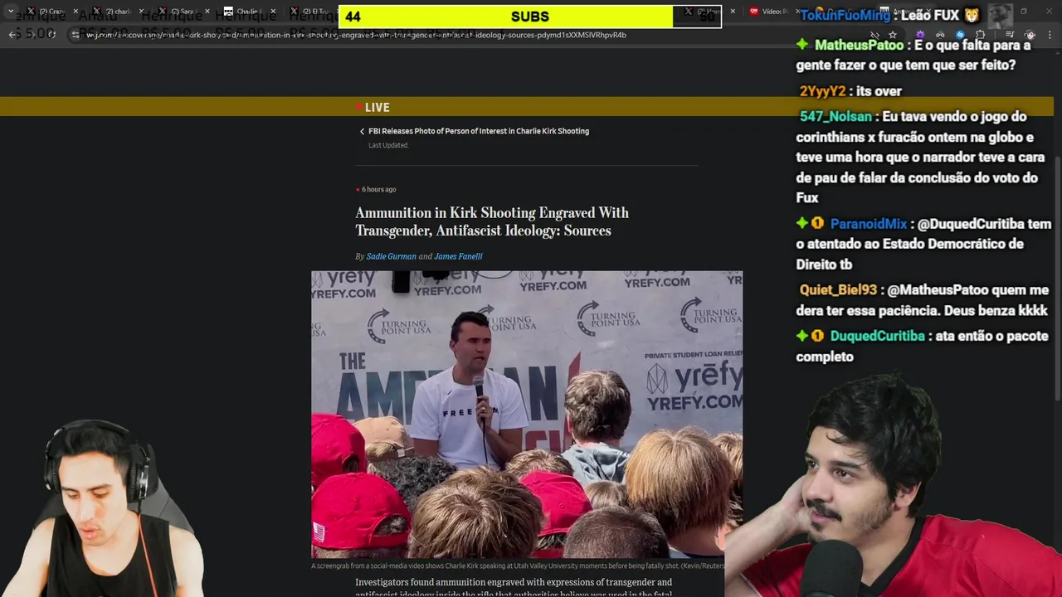Switch to the "(2) charl" X tab

118,12
